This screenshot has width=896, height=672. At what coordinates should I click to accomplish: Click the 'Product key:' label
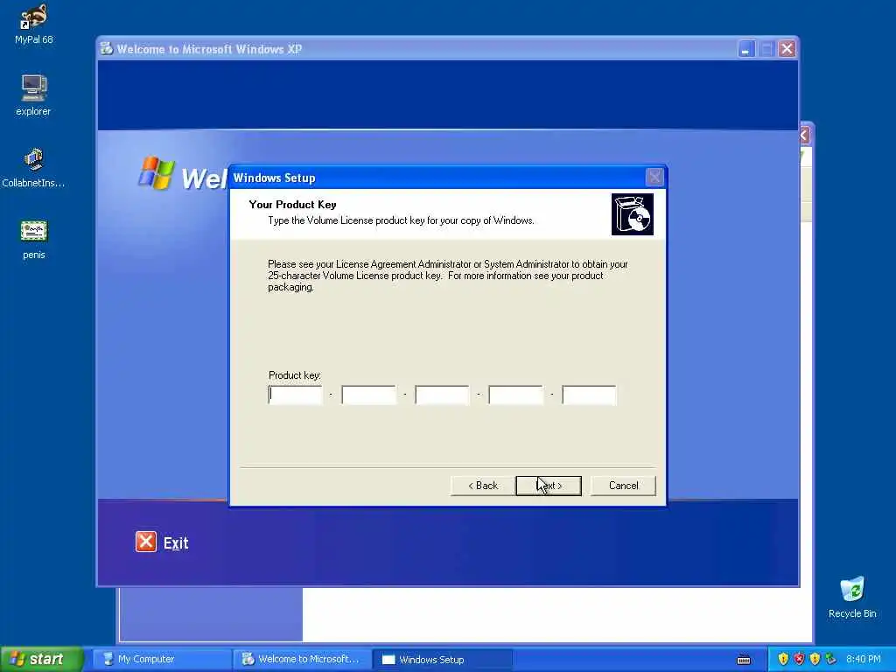point(295,375)
